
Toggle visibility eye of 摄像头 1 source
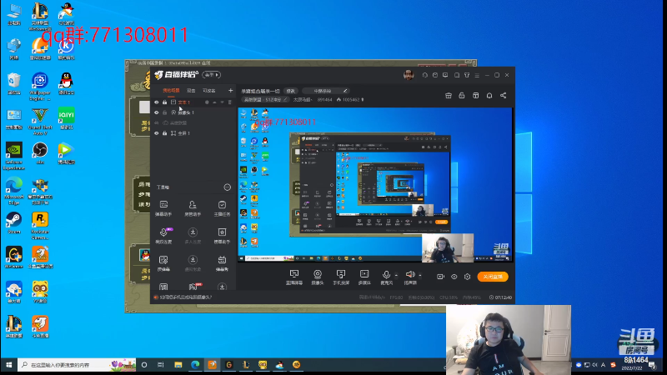pyautogui.click(x=157, y=112)
